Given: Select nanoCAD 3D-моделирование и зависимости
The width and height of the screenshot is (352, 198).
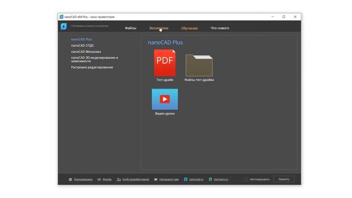Looking at the screenshot, I should click(95, 59).
